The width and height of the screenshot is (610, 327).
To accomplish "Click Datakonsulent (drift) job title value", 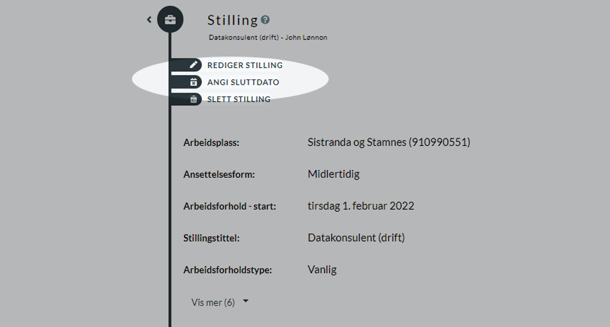I will (356, 238).
